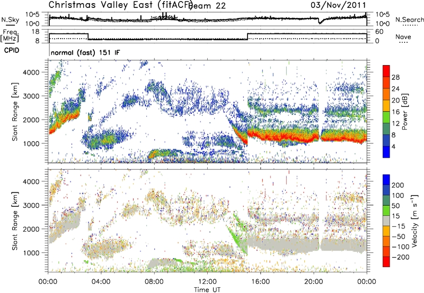This screenshot has width=424, height=293.
Task: Click the '50' label on Velocity color bar
Action: coord(395,206)
